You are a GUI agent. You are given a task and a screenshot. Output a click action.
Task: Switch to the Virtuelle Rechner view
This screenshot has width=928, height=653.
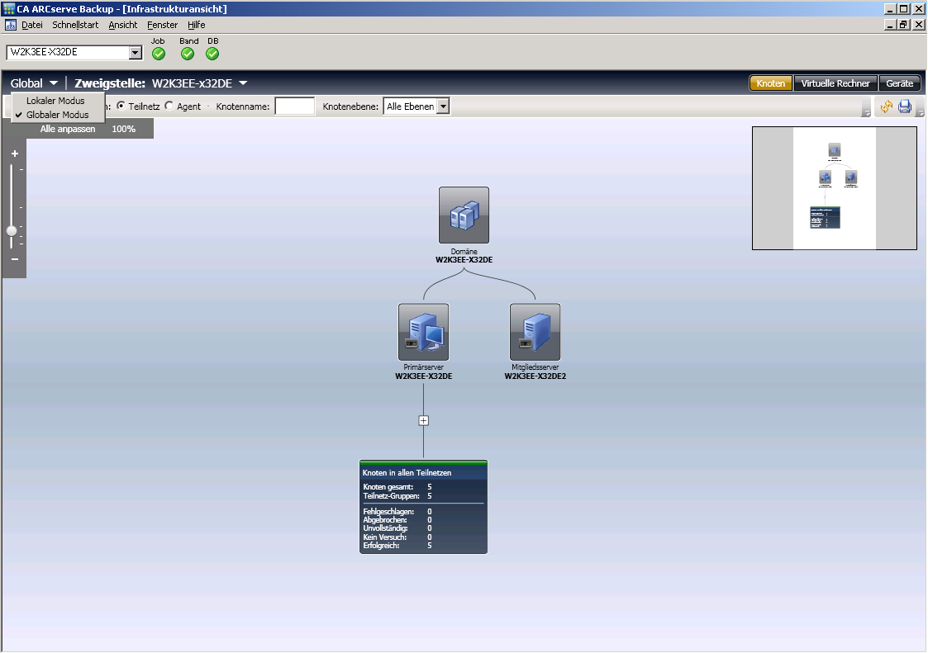[835, 83]
